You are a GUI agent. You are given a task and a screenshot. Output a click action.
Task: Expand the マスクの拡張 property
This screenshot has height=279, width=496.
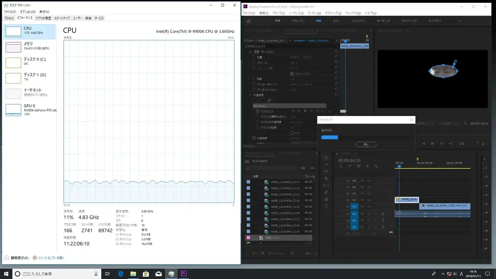253,127
